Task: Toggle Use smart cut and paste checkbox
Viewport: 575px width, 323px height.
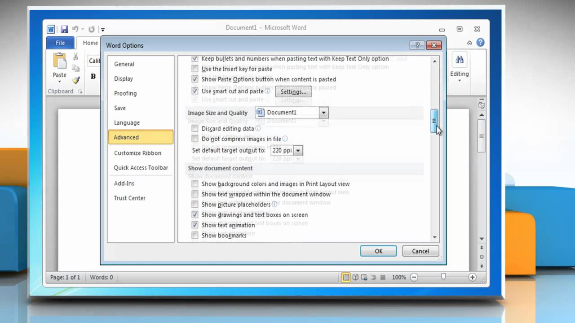Action: tap(195, 91)
